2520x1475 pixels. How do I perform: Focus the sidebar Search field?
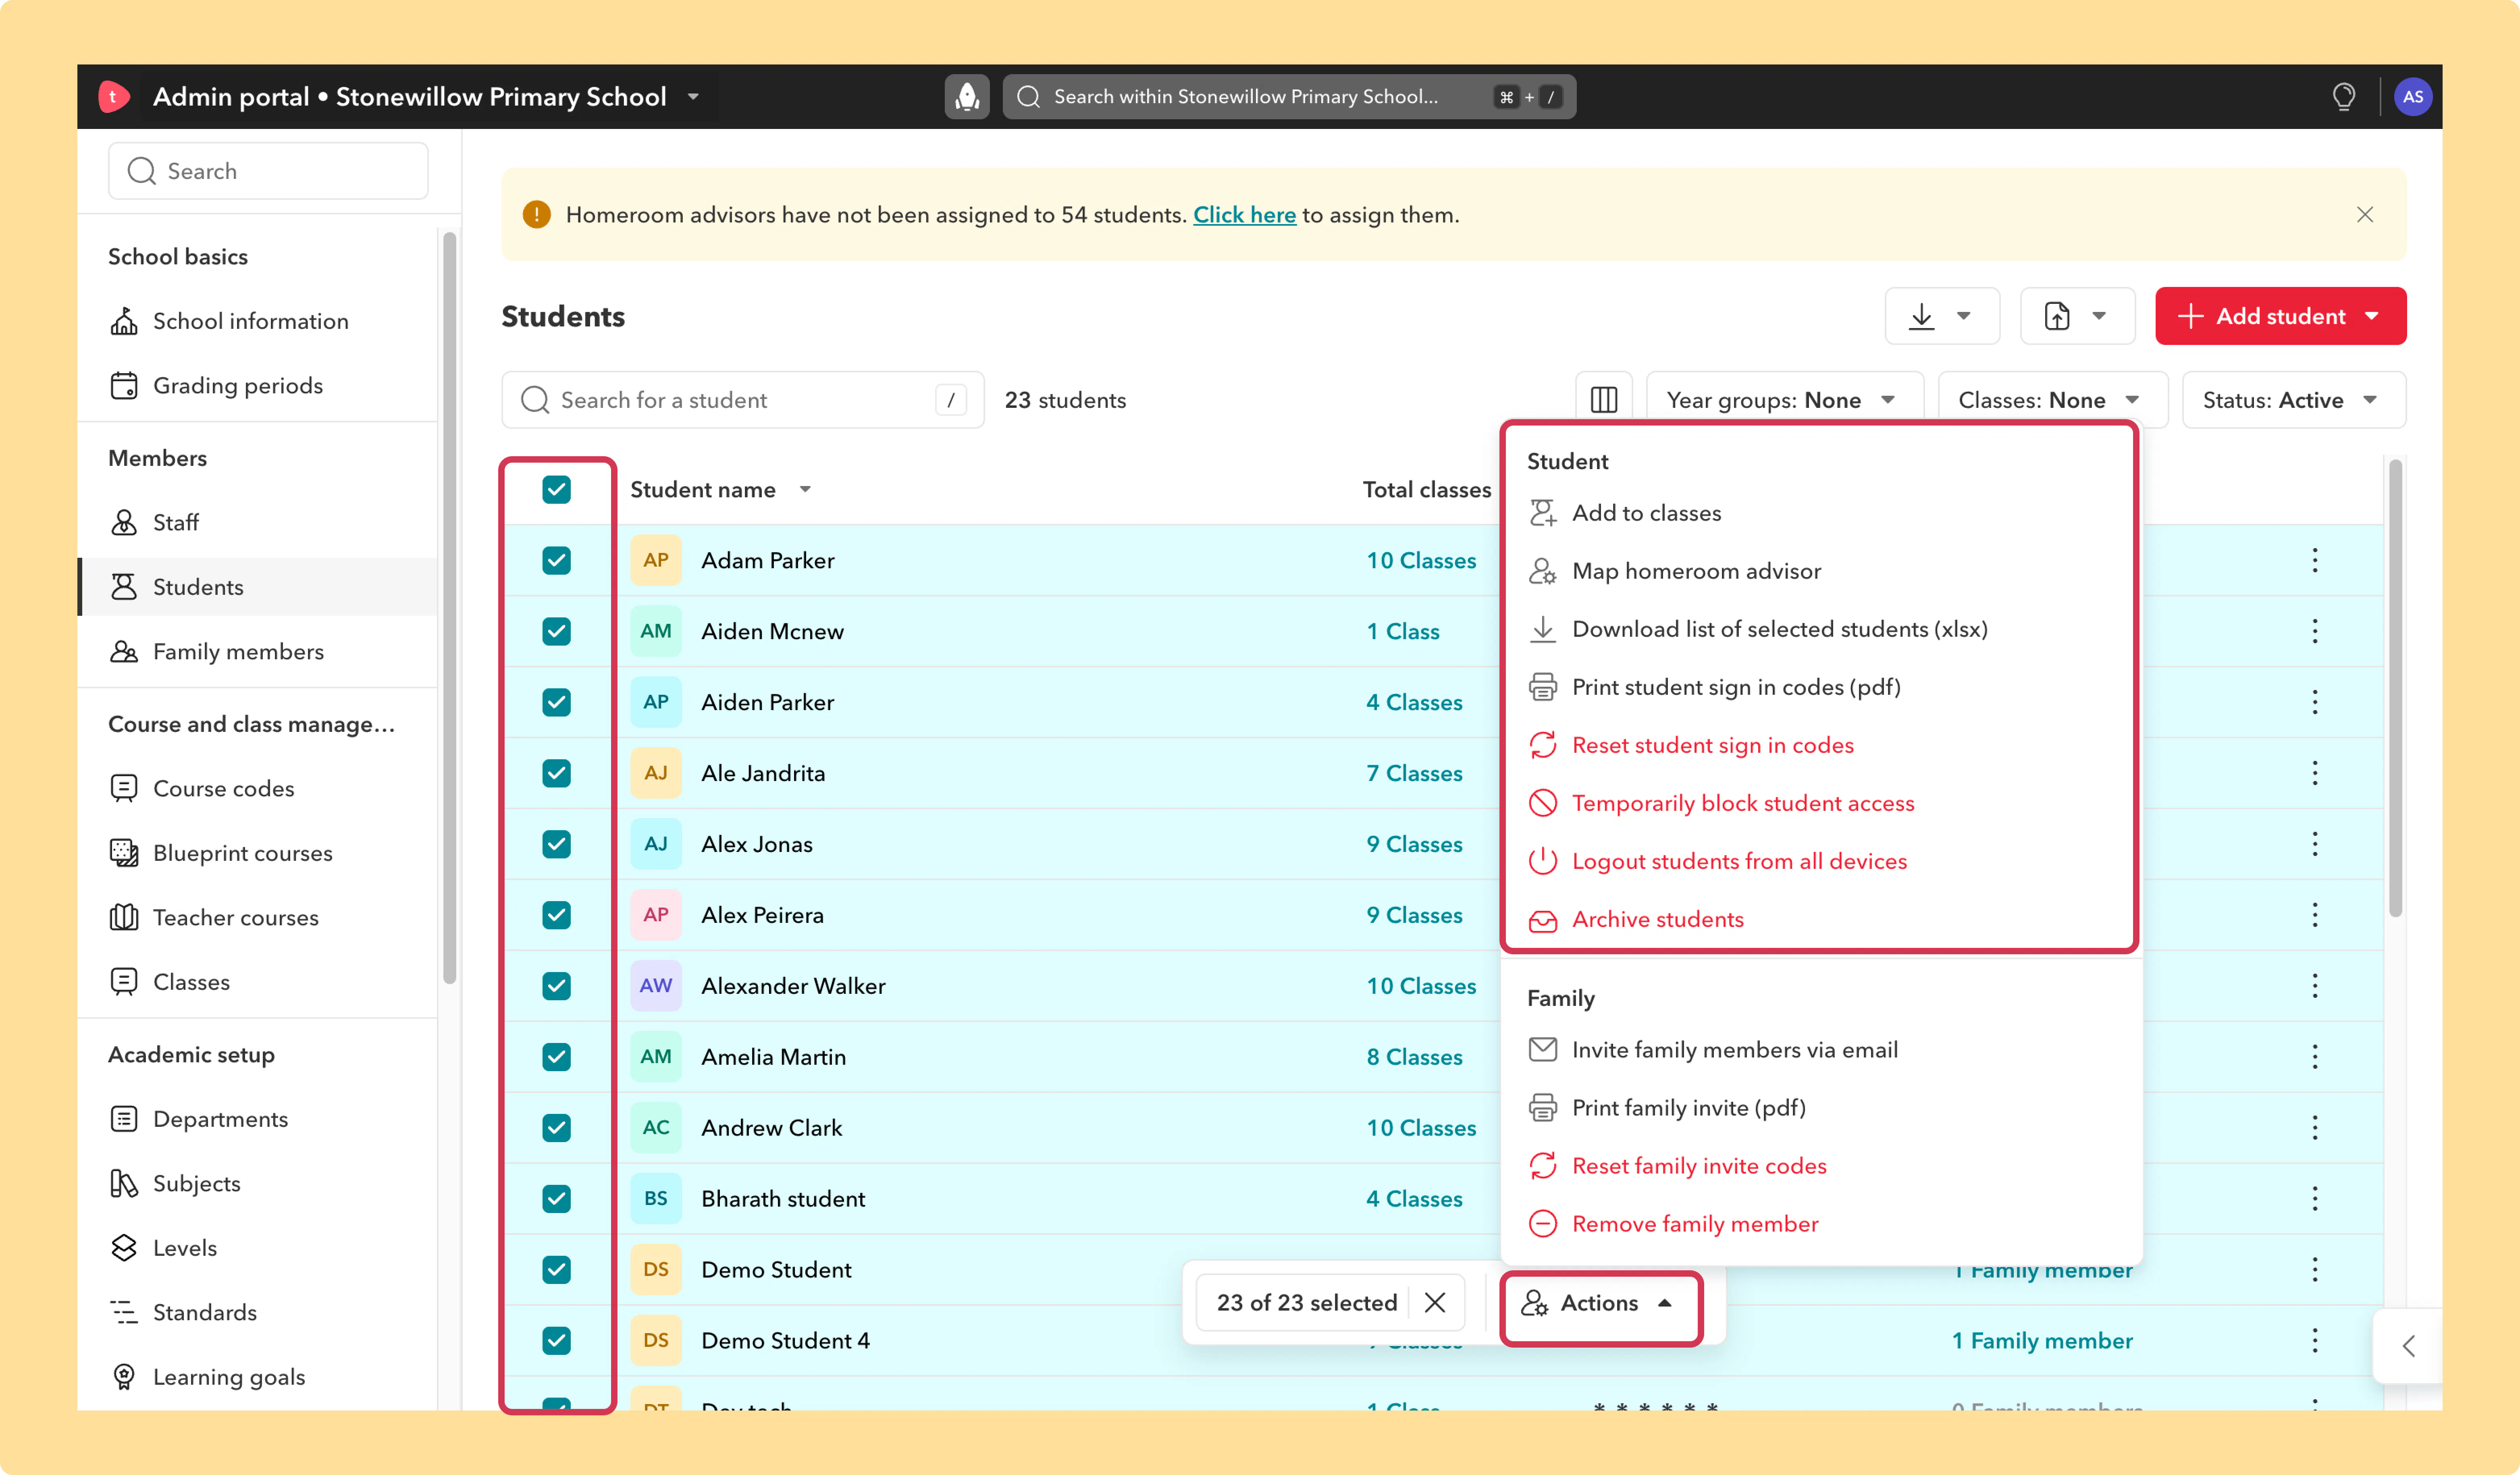pos(268,171)
